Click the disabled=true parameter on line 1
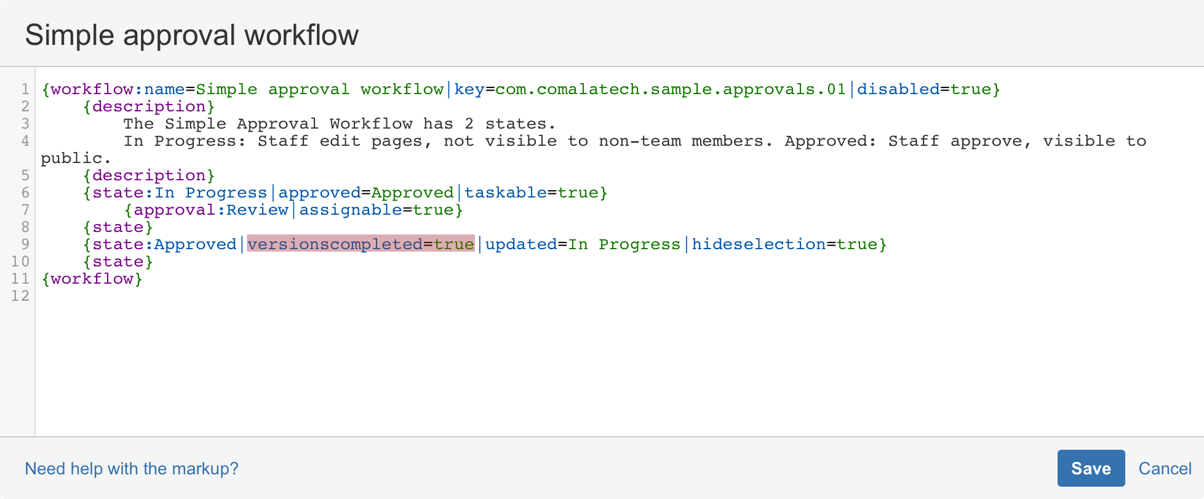Image resolution: width=1204 pixels, height=499 pixels. (923, 89)
